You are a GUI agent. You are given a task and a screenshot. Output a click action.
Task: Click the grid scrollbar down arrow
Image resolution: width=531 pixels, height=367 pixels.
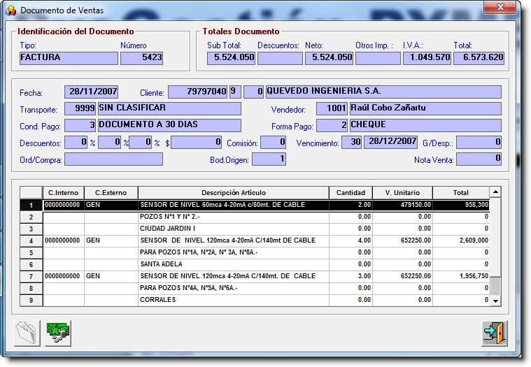point(495,301)
